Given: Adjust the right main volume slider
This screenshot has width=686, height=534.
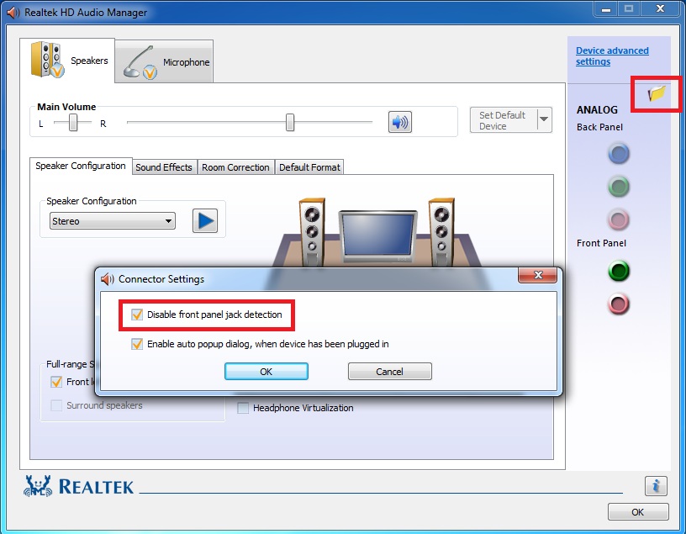Looking at the screenshot, I should (x=289, y=122).
